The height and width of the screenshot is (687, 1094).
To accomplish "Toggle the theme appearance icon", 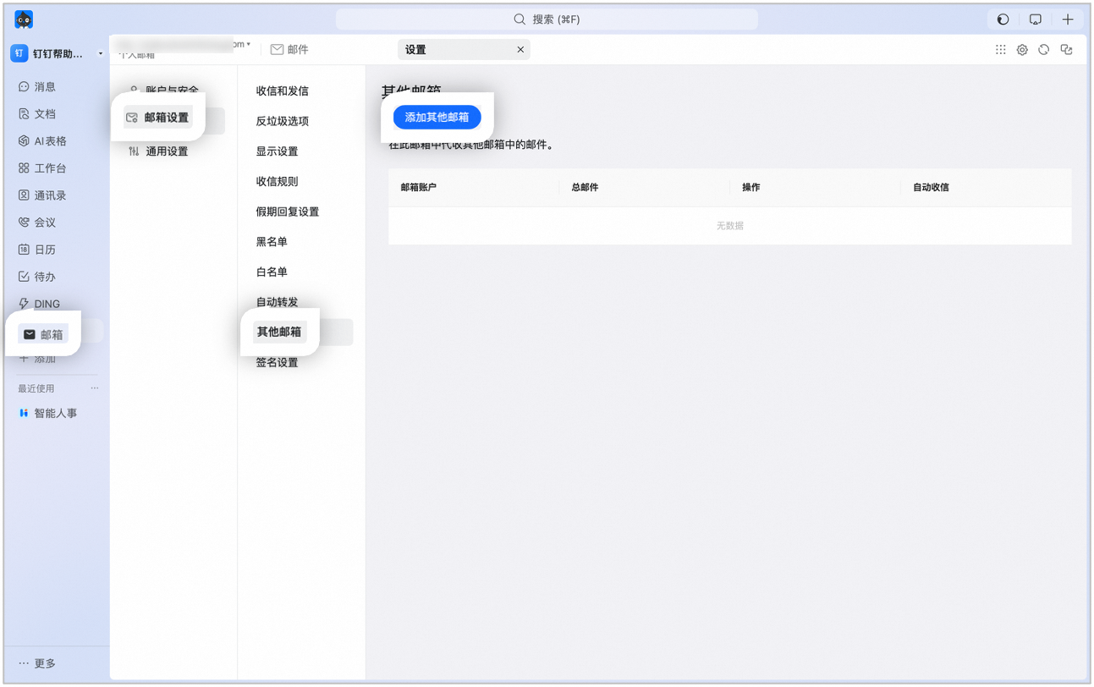I will [x=1003, y=19].
